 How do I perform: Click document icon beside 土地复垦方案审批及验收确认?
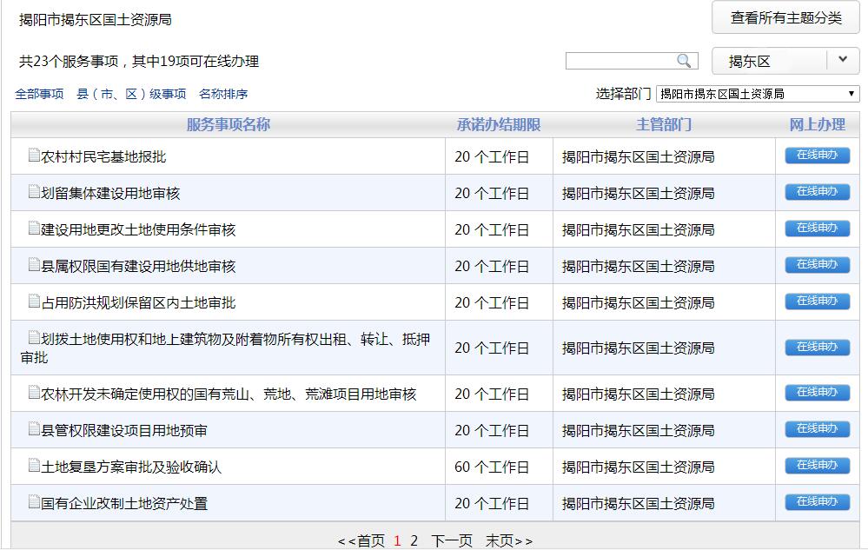(x=35, y=466)
